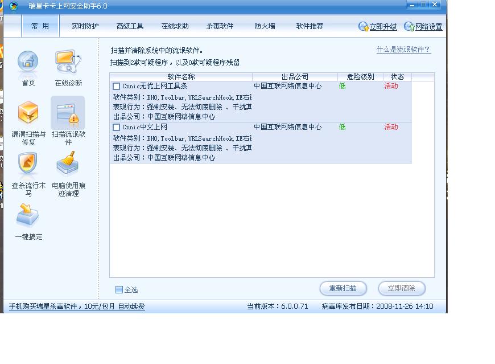
Task: Sort by the 状态 column header
Action: click(x=397, y=77)
